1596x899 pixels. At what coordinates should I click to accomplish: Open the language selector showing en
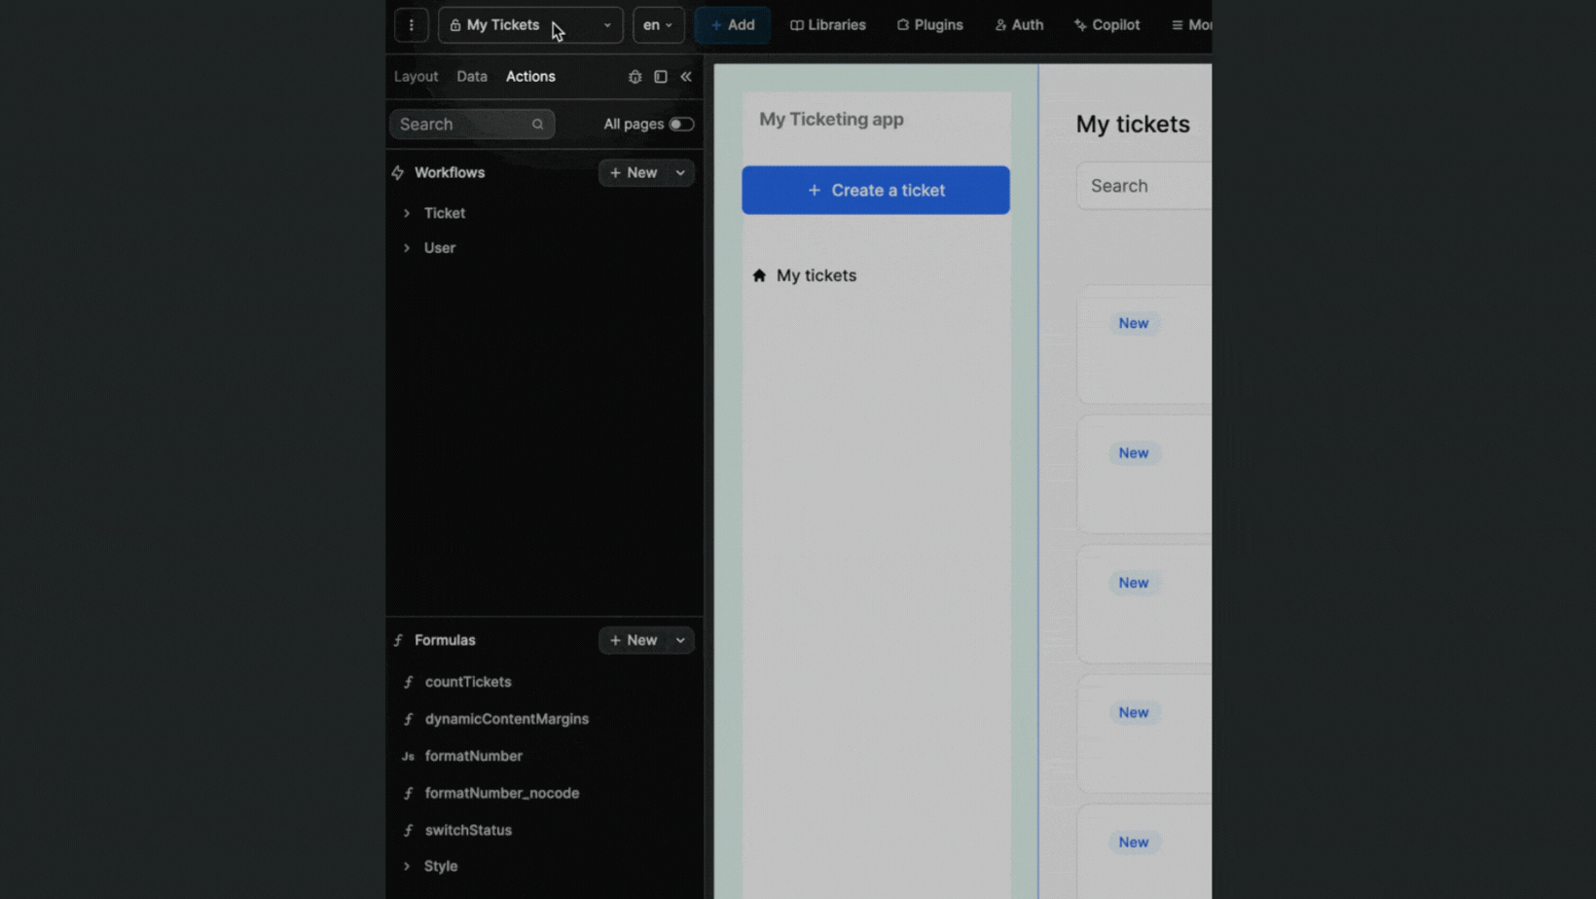tap(658, 24)
